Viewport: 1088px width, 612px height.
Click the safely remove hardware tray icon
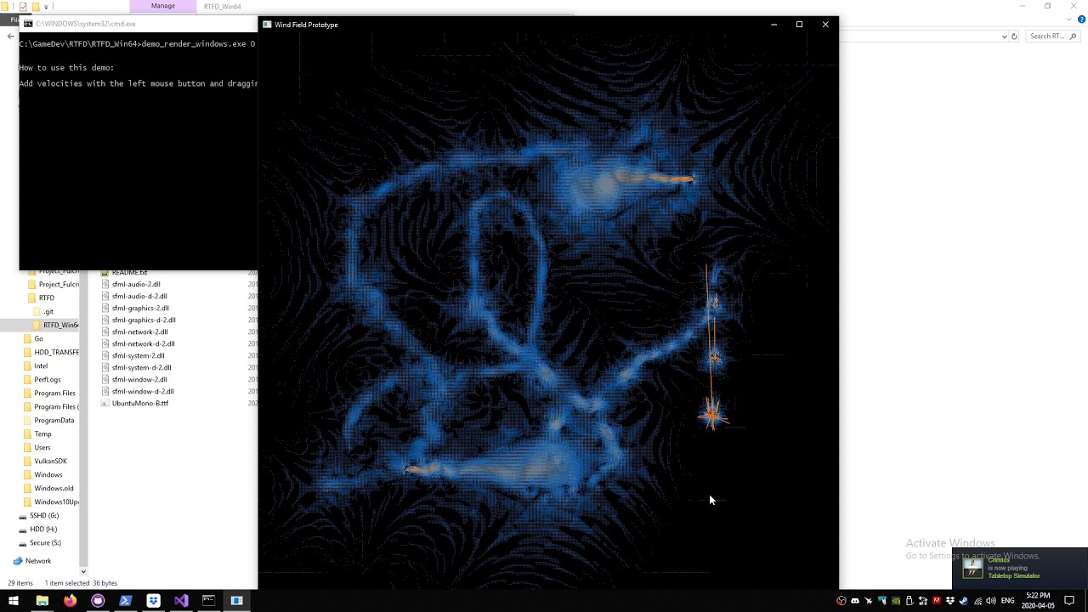(909, 601)
